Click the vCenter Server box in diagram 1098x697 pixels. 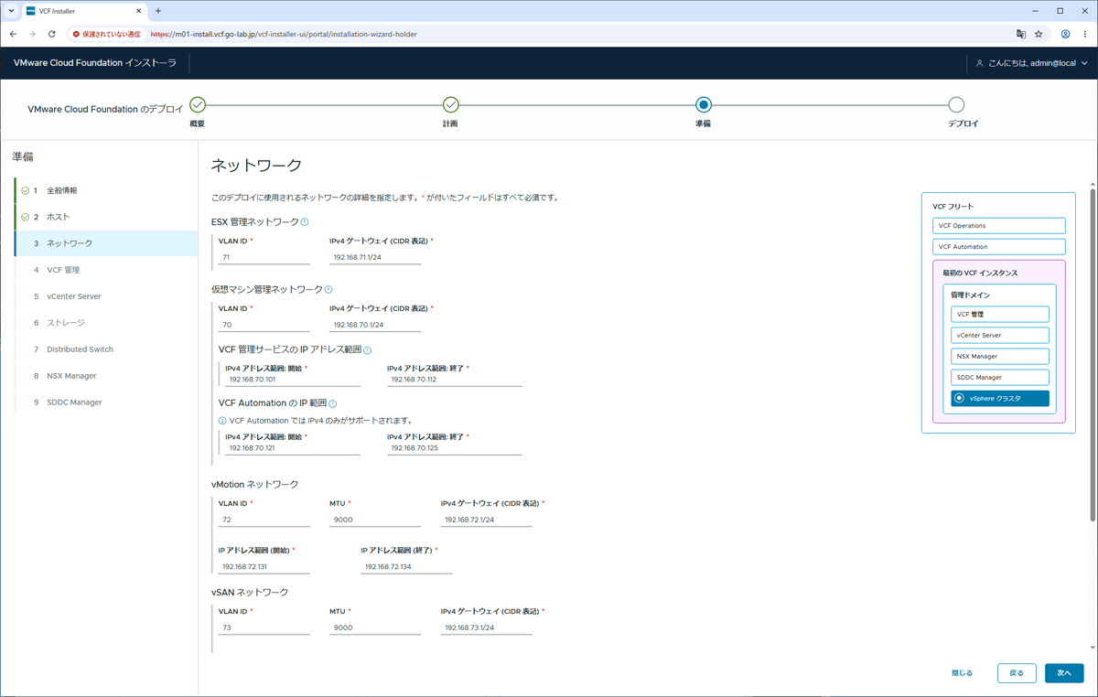click(999, 335)
